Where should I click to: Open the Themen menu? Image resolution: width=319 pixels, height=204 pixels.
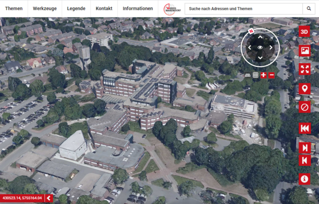(x=14, y=9)
